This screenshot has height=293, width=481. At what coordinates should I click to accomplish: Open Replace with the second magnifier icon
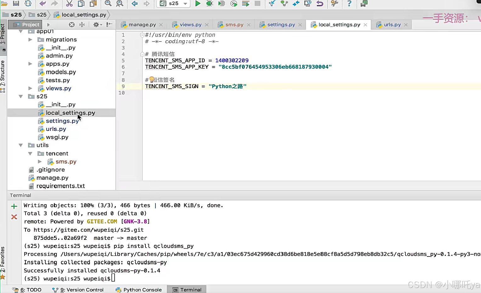click(120, 3)
